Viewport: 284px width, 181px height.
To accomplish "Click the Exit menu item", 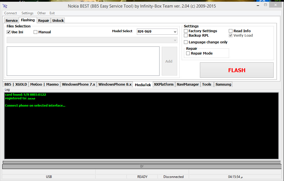I will pyautogui.click(x=52, y=13).
